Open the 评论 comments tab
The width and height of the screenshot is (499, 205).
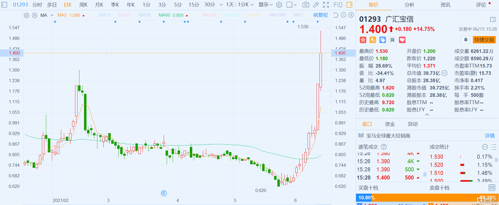(481, 5)
